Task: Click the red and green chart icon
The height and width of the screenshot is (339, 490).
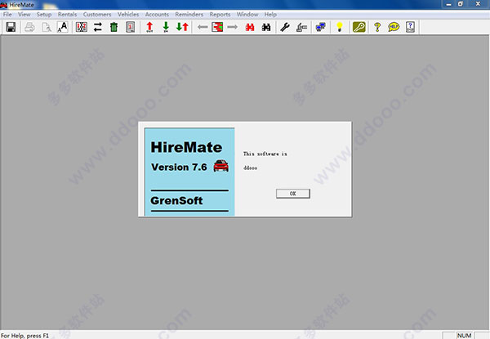Action: click(217, 27)
